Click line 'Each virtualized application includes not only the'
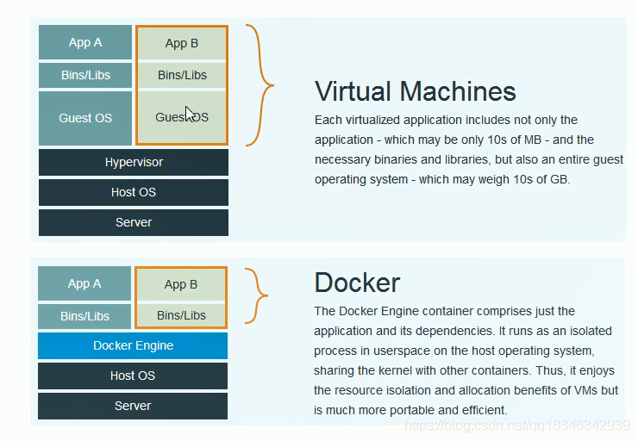Image resolution: width=638 pixels, height=441 pixels. coord(446,120)
